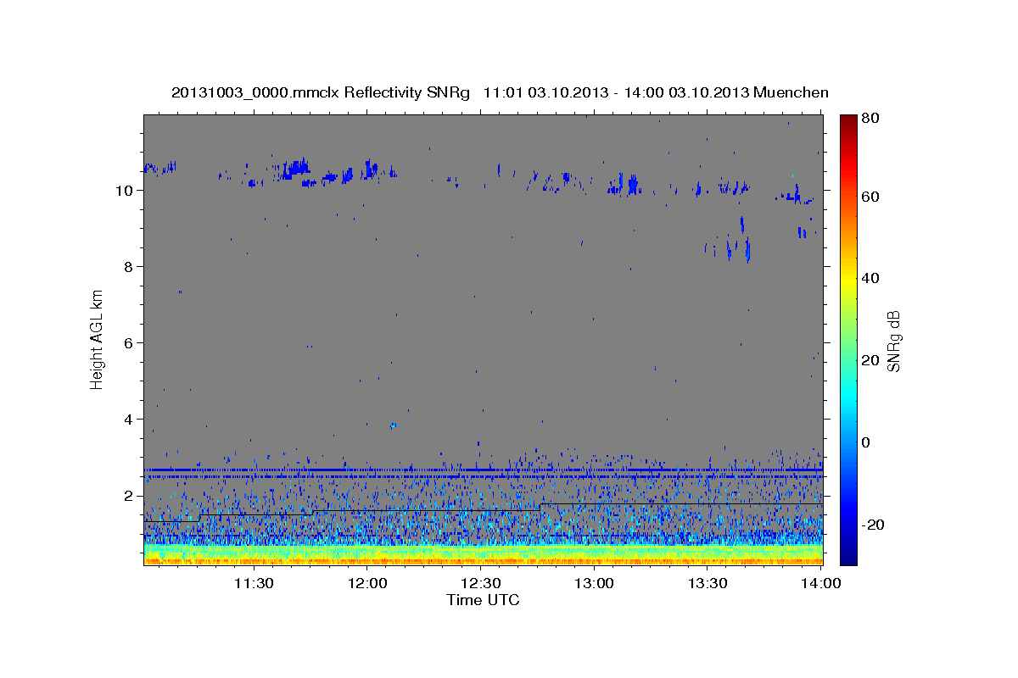1018x678 pixels.
Task: Select the 12:30 time tick label
Action: (480, 583)
